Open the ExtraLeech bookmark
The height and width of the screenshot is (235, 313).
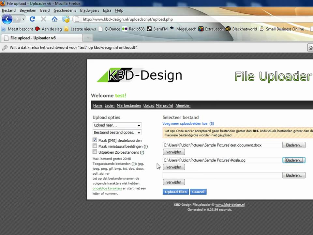tap(211, 29)
